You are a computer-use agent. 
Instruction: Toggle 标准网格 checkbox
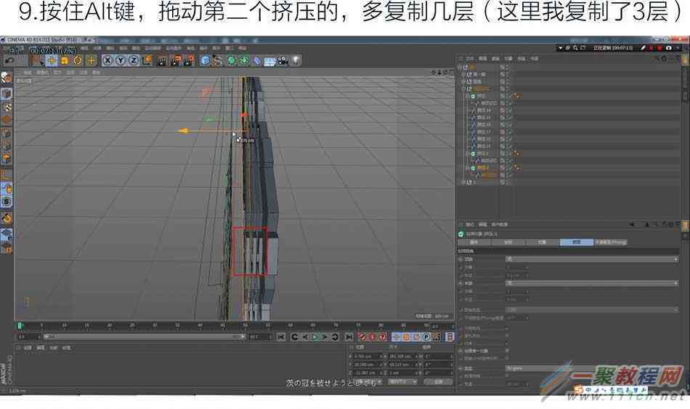click(x=508, y=376)
